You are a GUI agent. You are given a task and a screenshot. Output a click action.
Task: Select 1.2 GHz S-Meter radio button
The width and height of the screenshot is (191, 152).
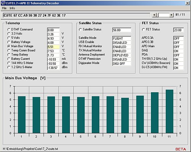9,67
